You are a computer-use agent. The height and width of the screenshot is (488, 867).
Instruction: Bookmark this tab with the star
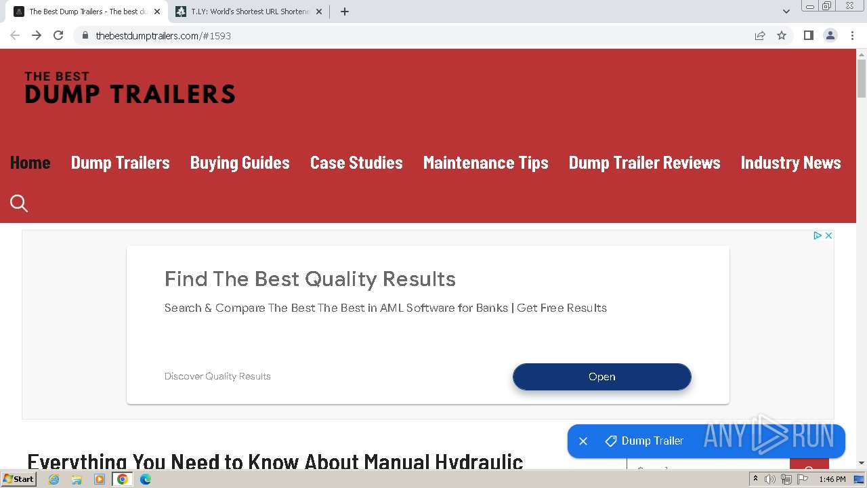782,35
